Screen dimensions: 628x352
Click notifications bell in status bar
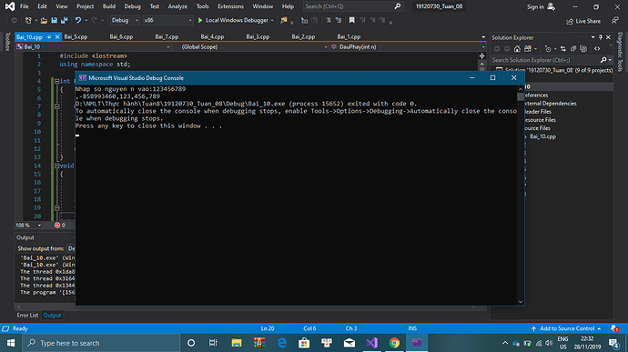point(614,328)
